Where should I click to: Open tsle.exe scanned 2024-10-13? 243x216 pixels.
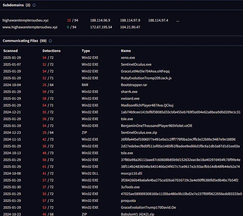click(x=127, y=153)
